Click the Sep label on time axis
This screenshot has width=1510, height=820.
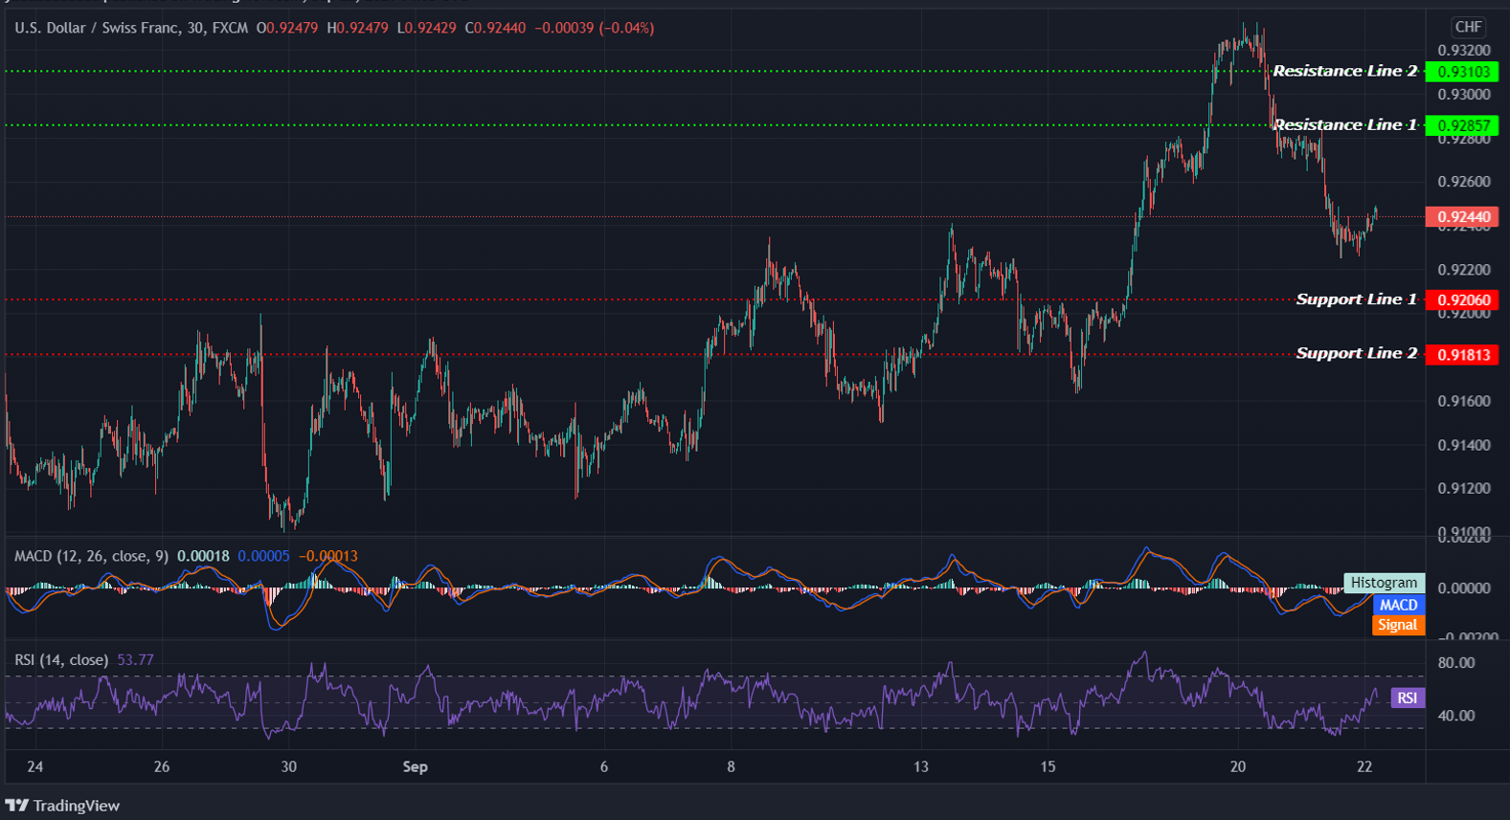coord(415,766)
